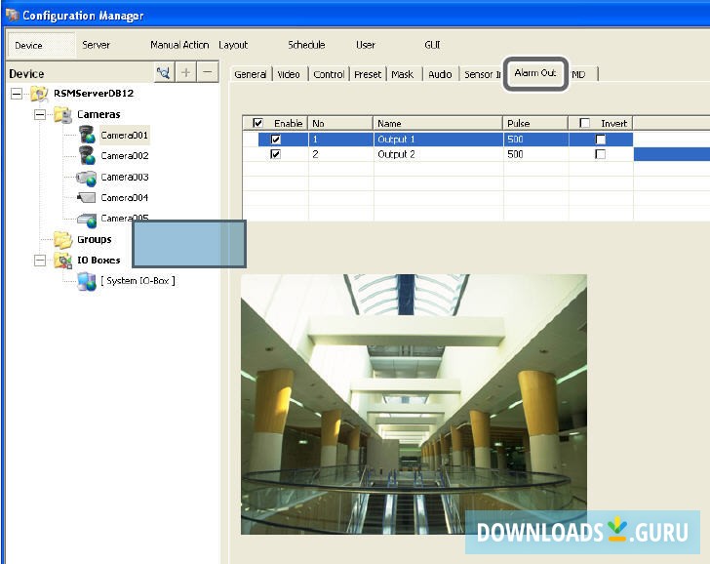Click the Camera004 box camera icon

tap(86, 197)
